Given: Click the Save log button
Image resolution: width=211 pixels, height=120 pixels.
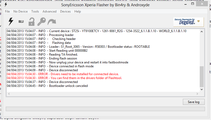Looking at the screenshot, I should click(x=194, y=102).
